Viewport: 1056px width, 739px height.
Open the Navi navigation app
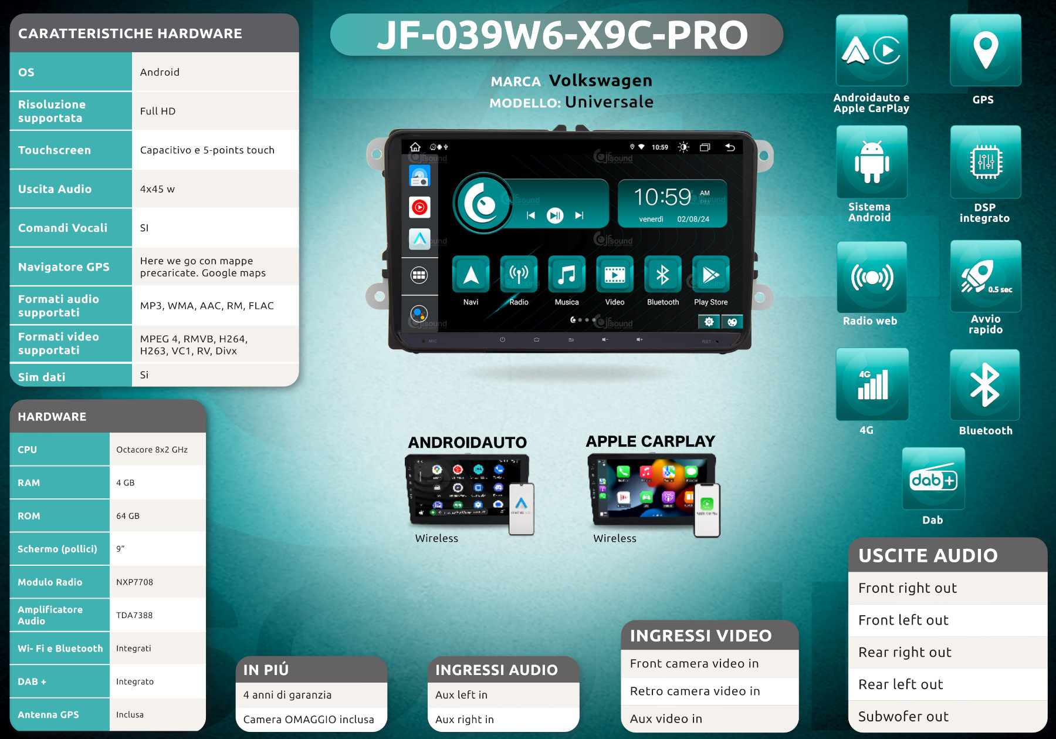(471, 275)
